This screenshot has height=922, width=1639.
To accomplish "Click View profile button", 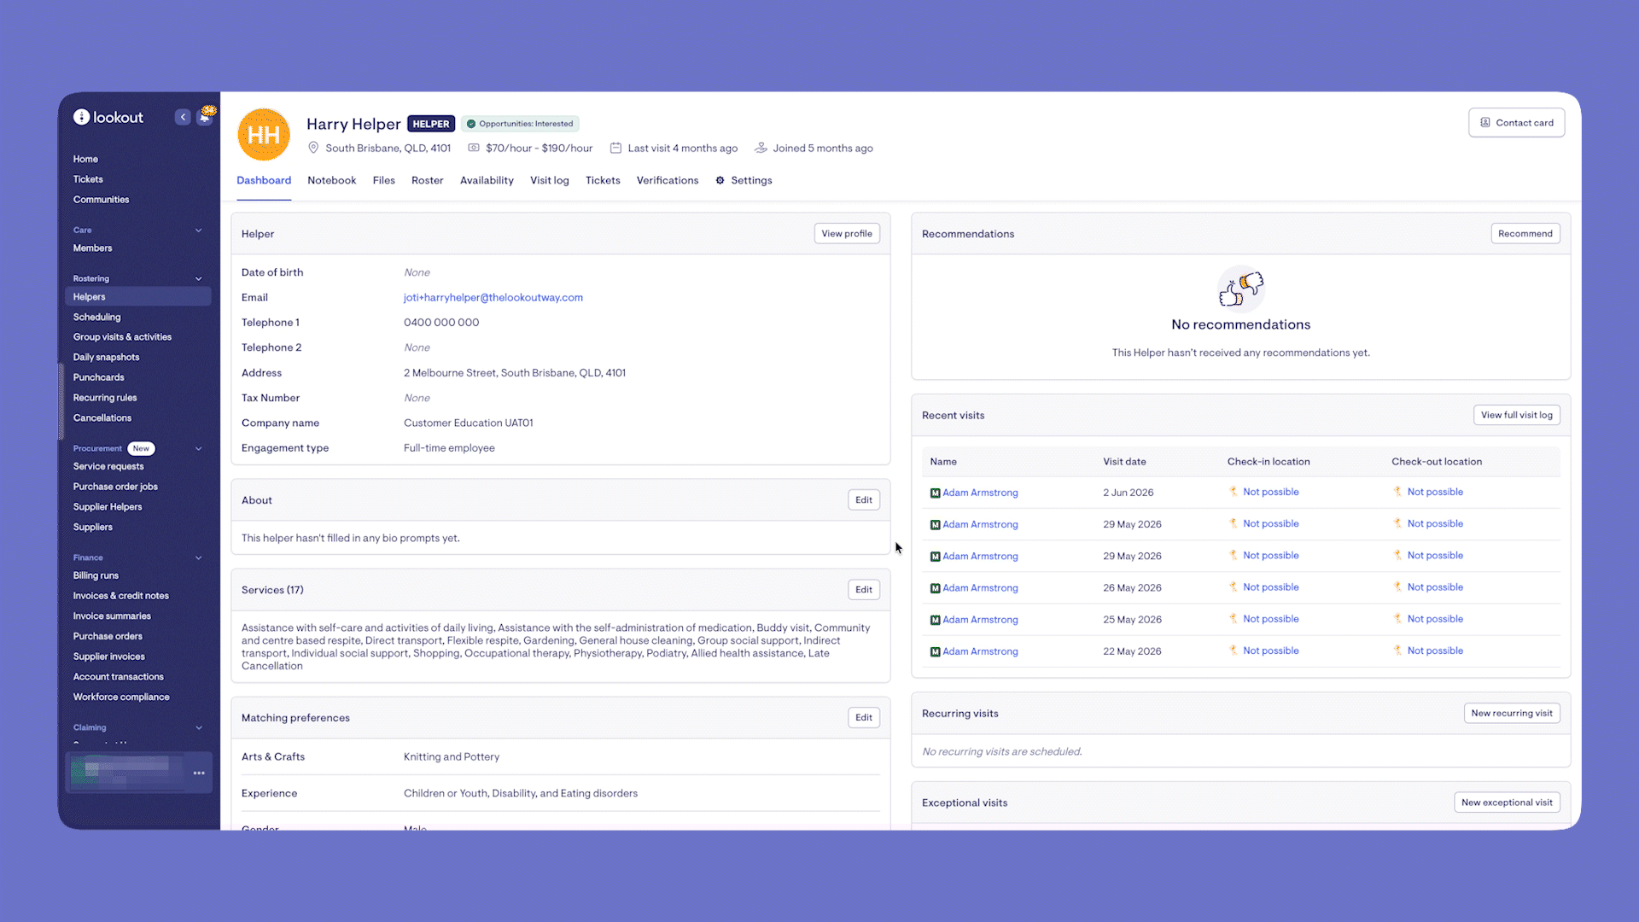I will tap(847, 234).
